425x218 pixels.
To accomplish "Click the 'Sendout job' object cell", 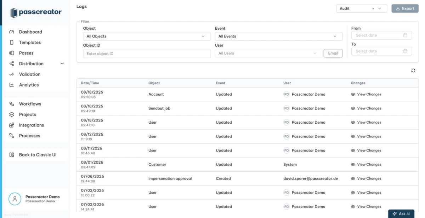I will point(159,108).
